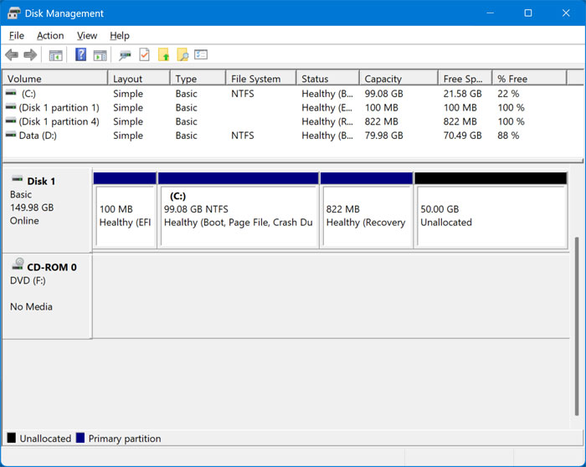Click drive icon beside Data (D:)
This screenshot has width=586, height=467.
[11, 135]
